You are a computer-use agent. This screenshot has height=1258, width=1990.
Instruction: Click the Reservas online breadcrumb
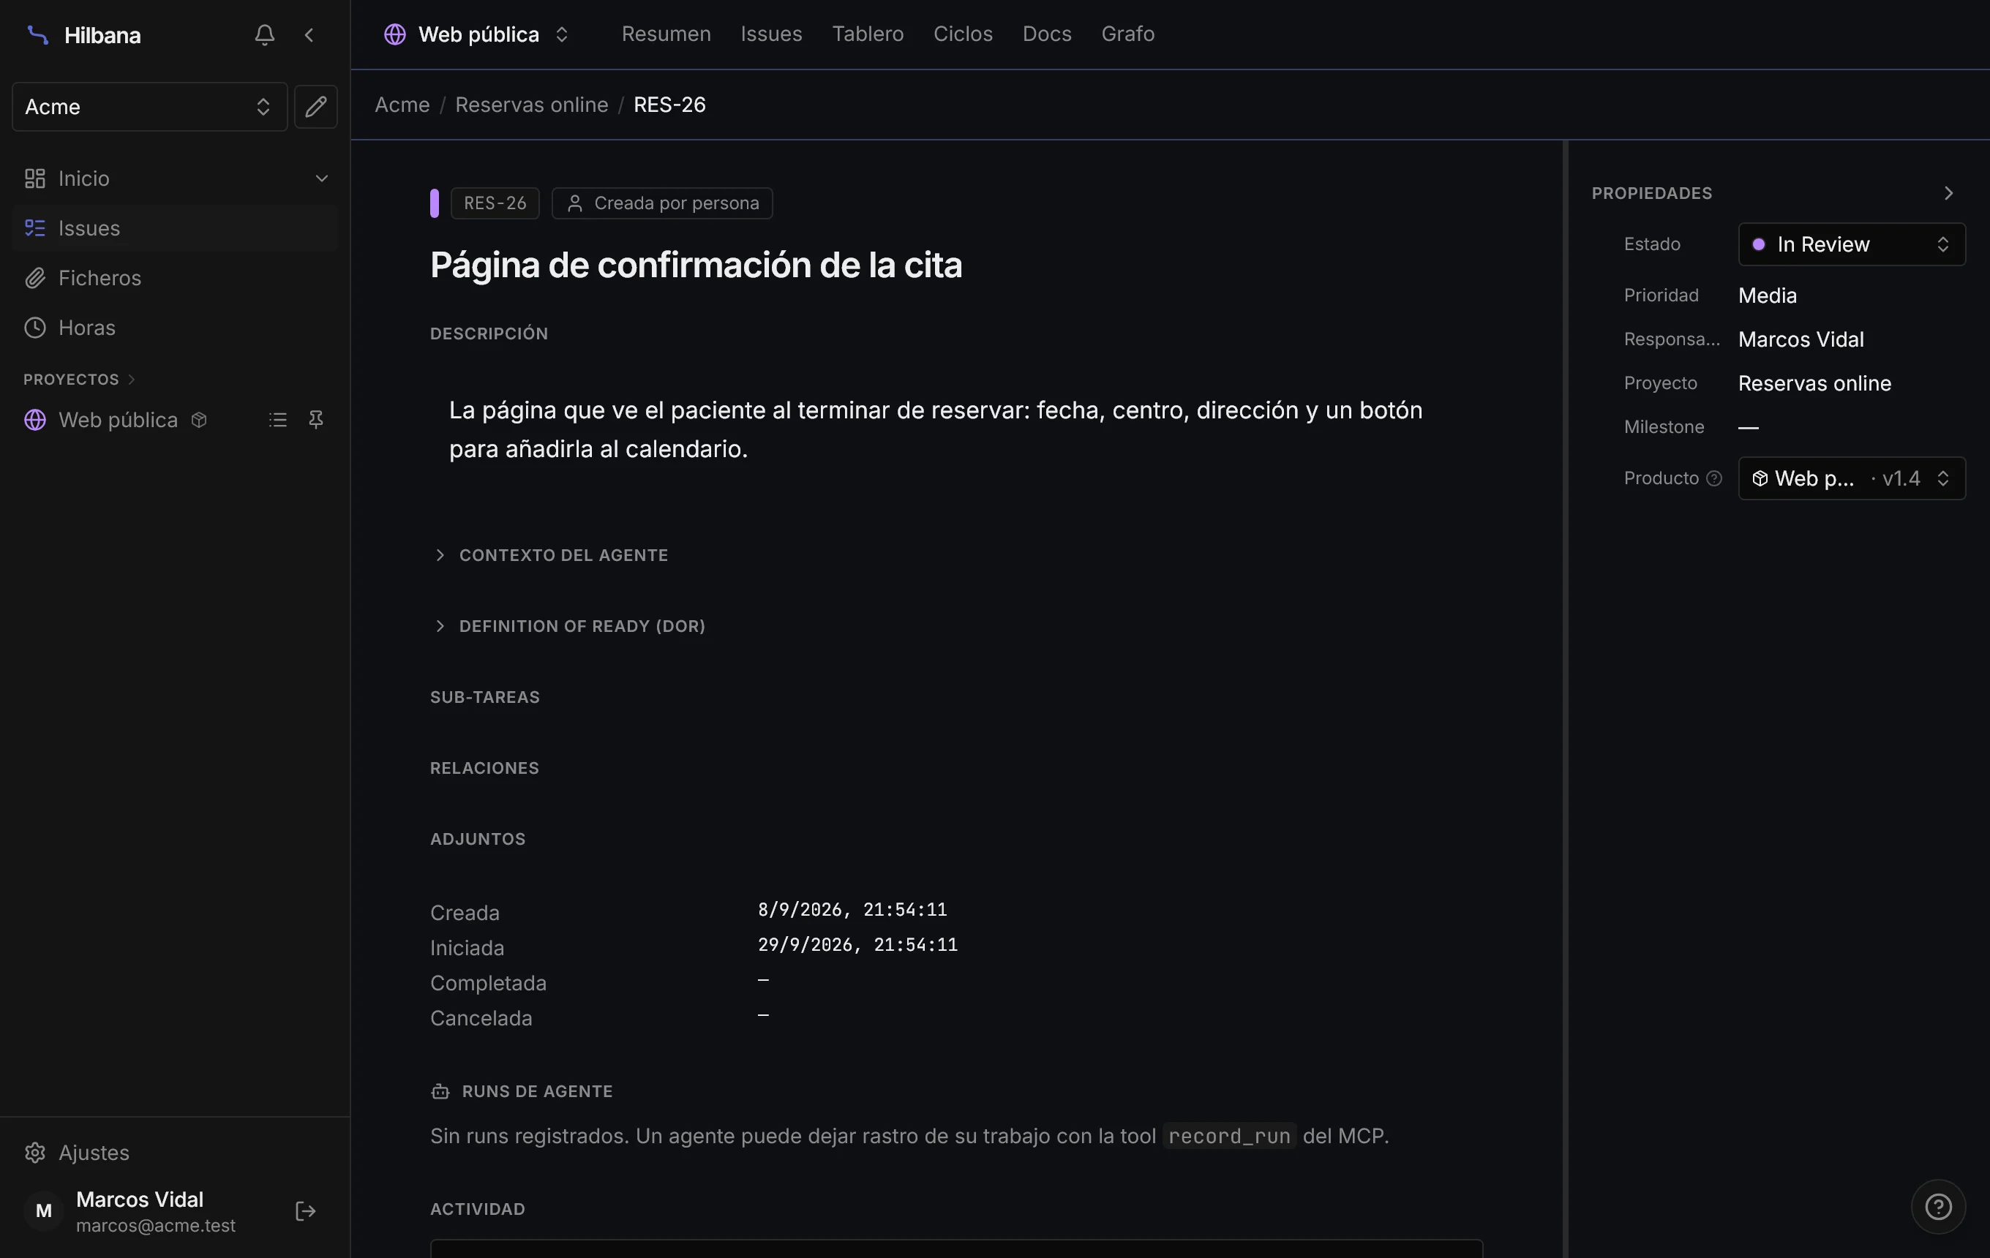click(x=531, y=105)
